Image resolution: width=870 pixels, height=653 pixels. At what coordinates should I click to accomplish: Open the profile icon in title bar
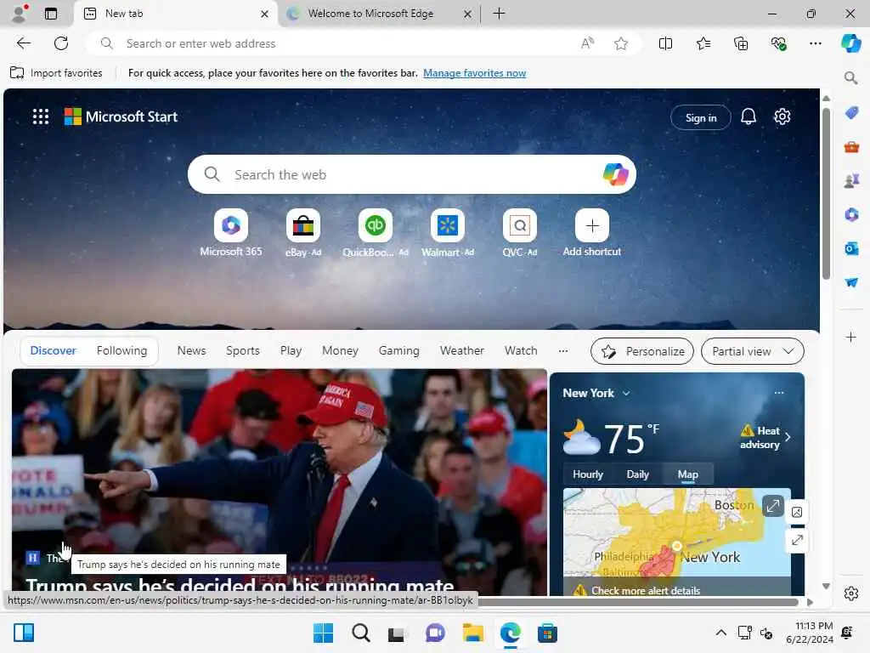tap(20, 14)
